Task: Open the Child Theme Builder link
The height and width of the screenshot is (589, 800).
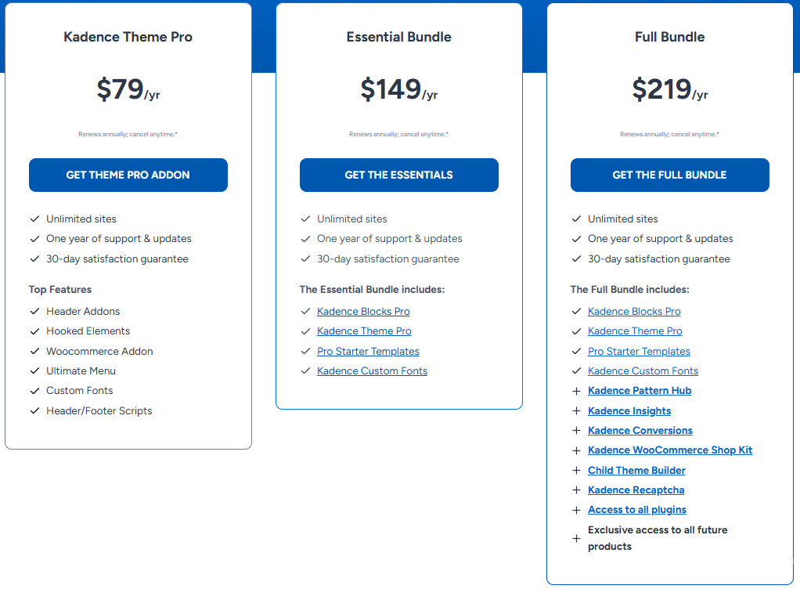Action: (x=636, y=470)
